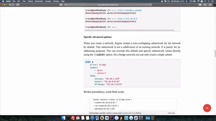Click the highlighted 'prod' key in YAML
Viewport: 216px width, 121px height.
point(88,62)
